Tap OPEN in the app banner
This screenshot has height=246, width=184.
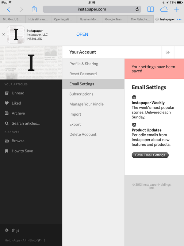(82, 34)
